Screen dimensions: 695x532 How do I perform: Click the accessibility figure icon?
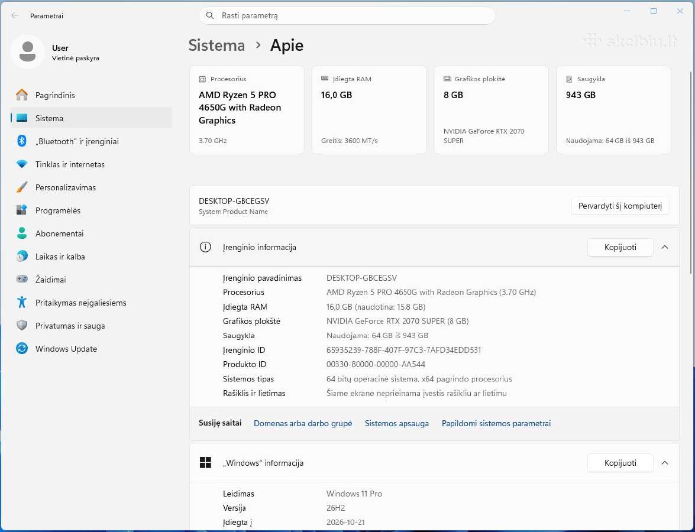coord(22,303)
